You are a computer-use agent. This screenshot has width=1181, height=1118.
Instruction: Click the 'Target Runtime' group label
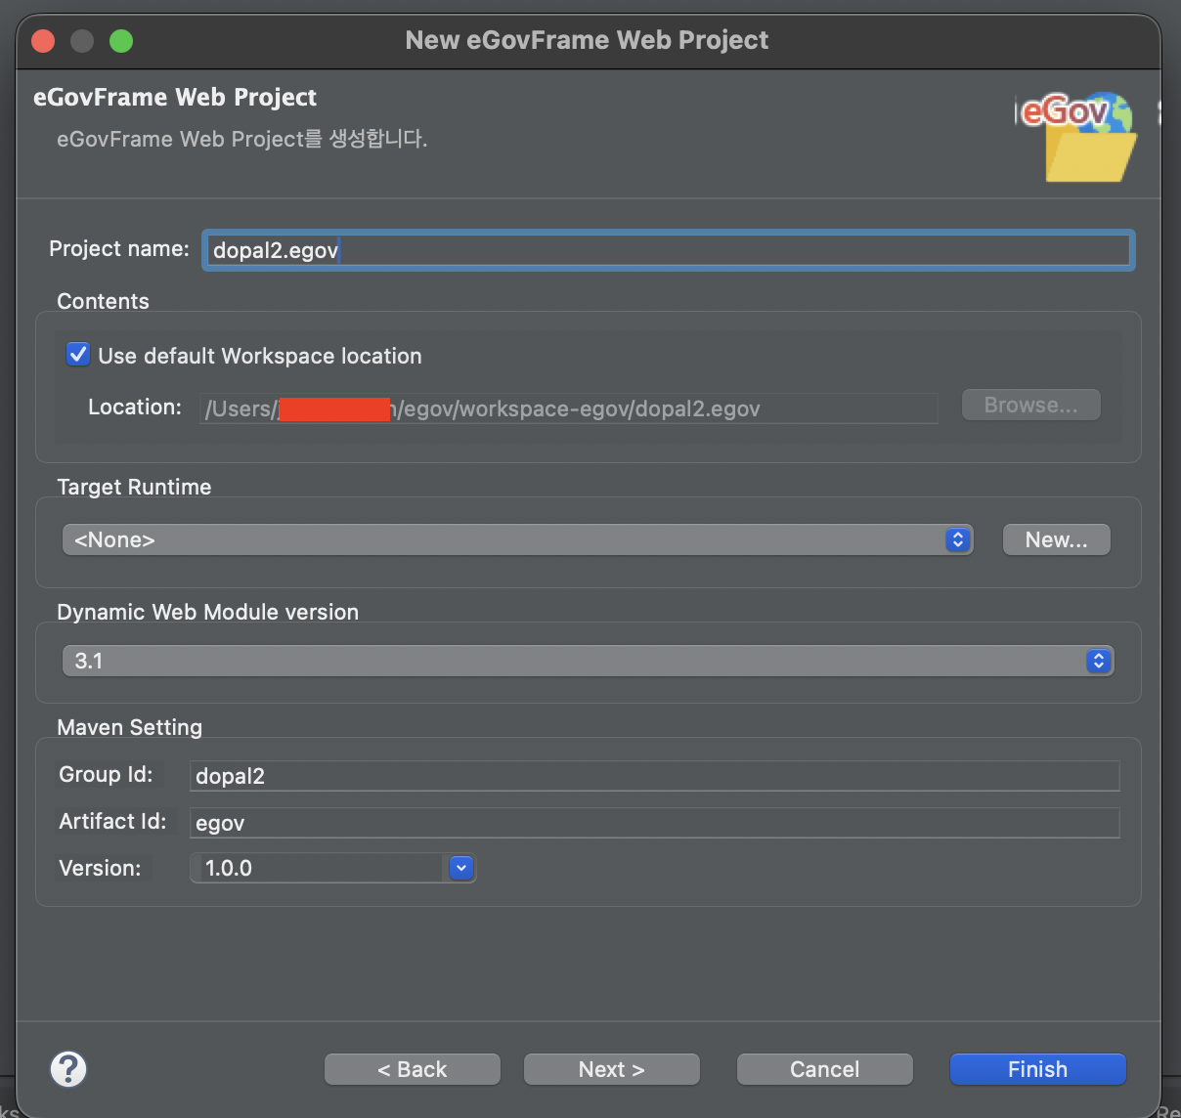pos(134,487)
